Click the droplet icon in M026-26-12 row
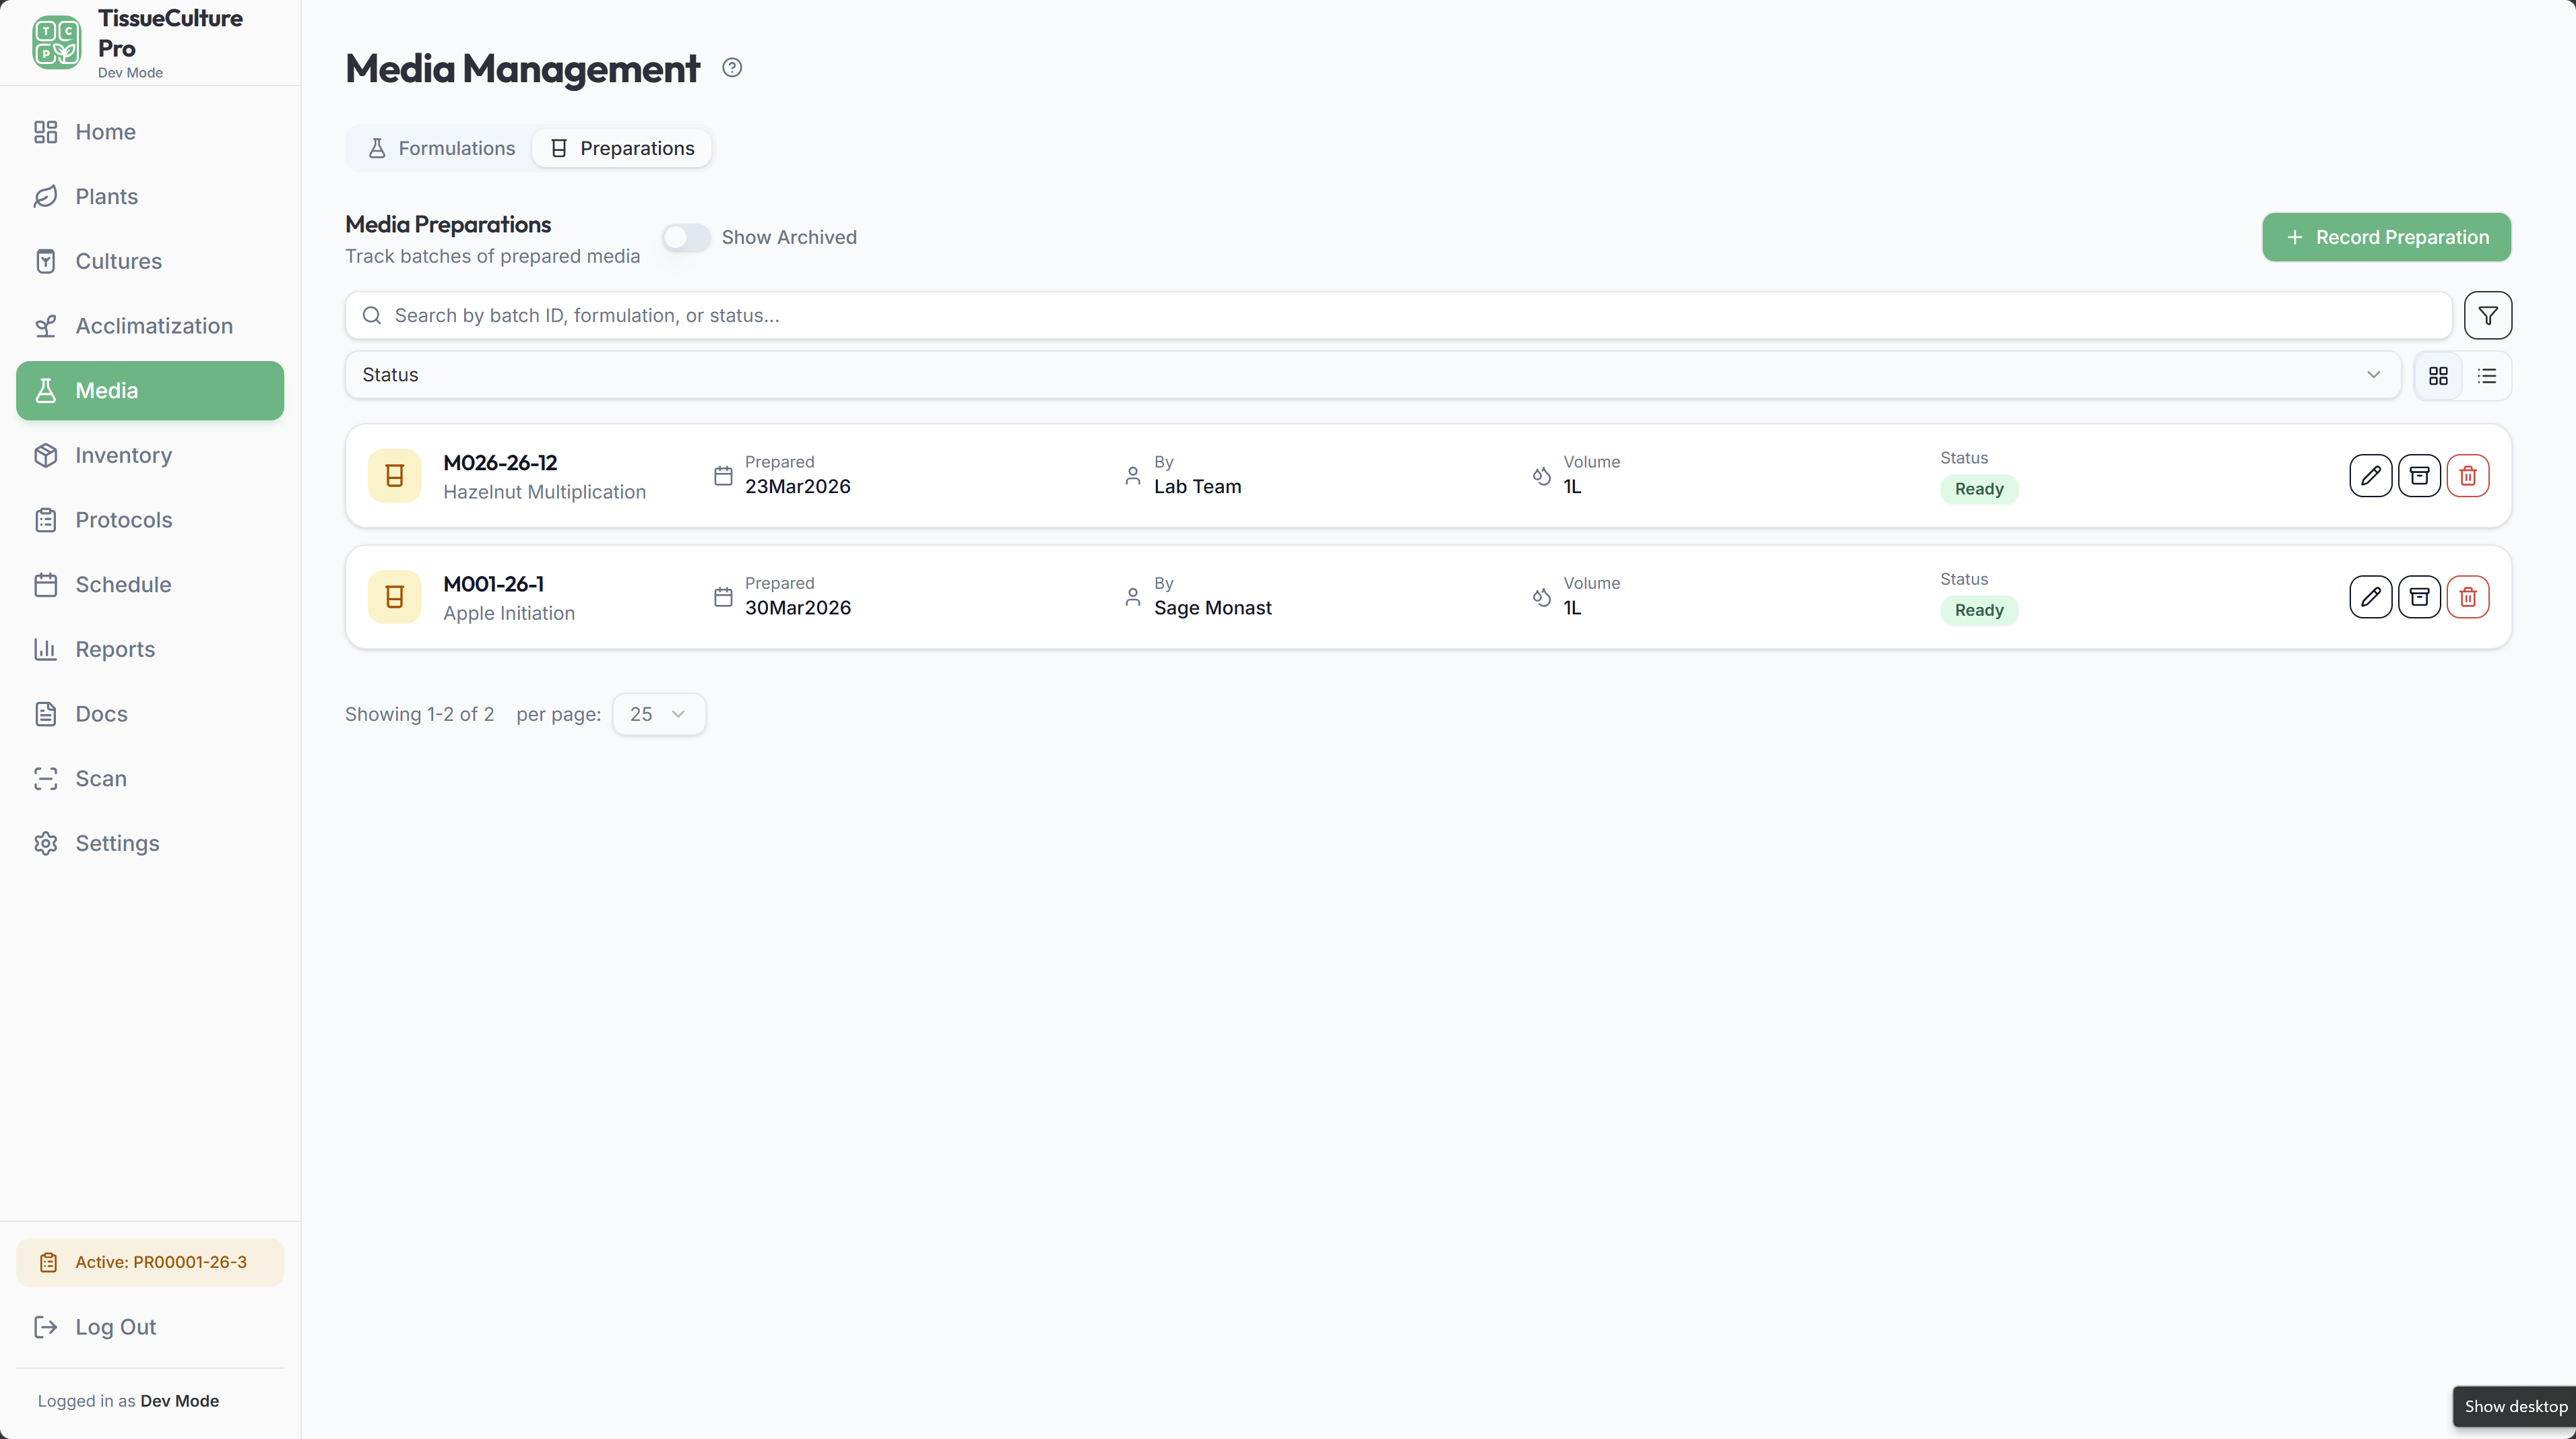The width and height of the screenshot is (2576, 1439). tap(1542, 476)
